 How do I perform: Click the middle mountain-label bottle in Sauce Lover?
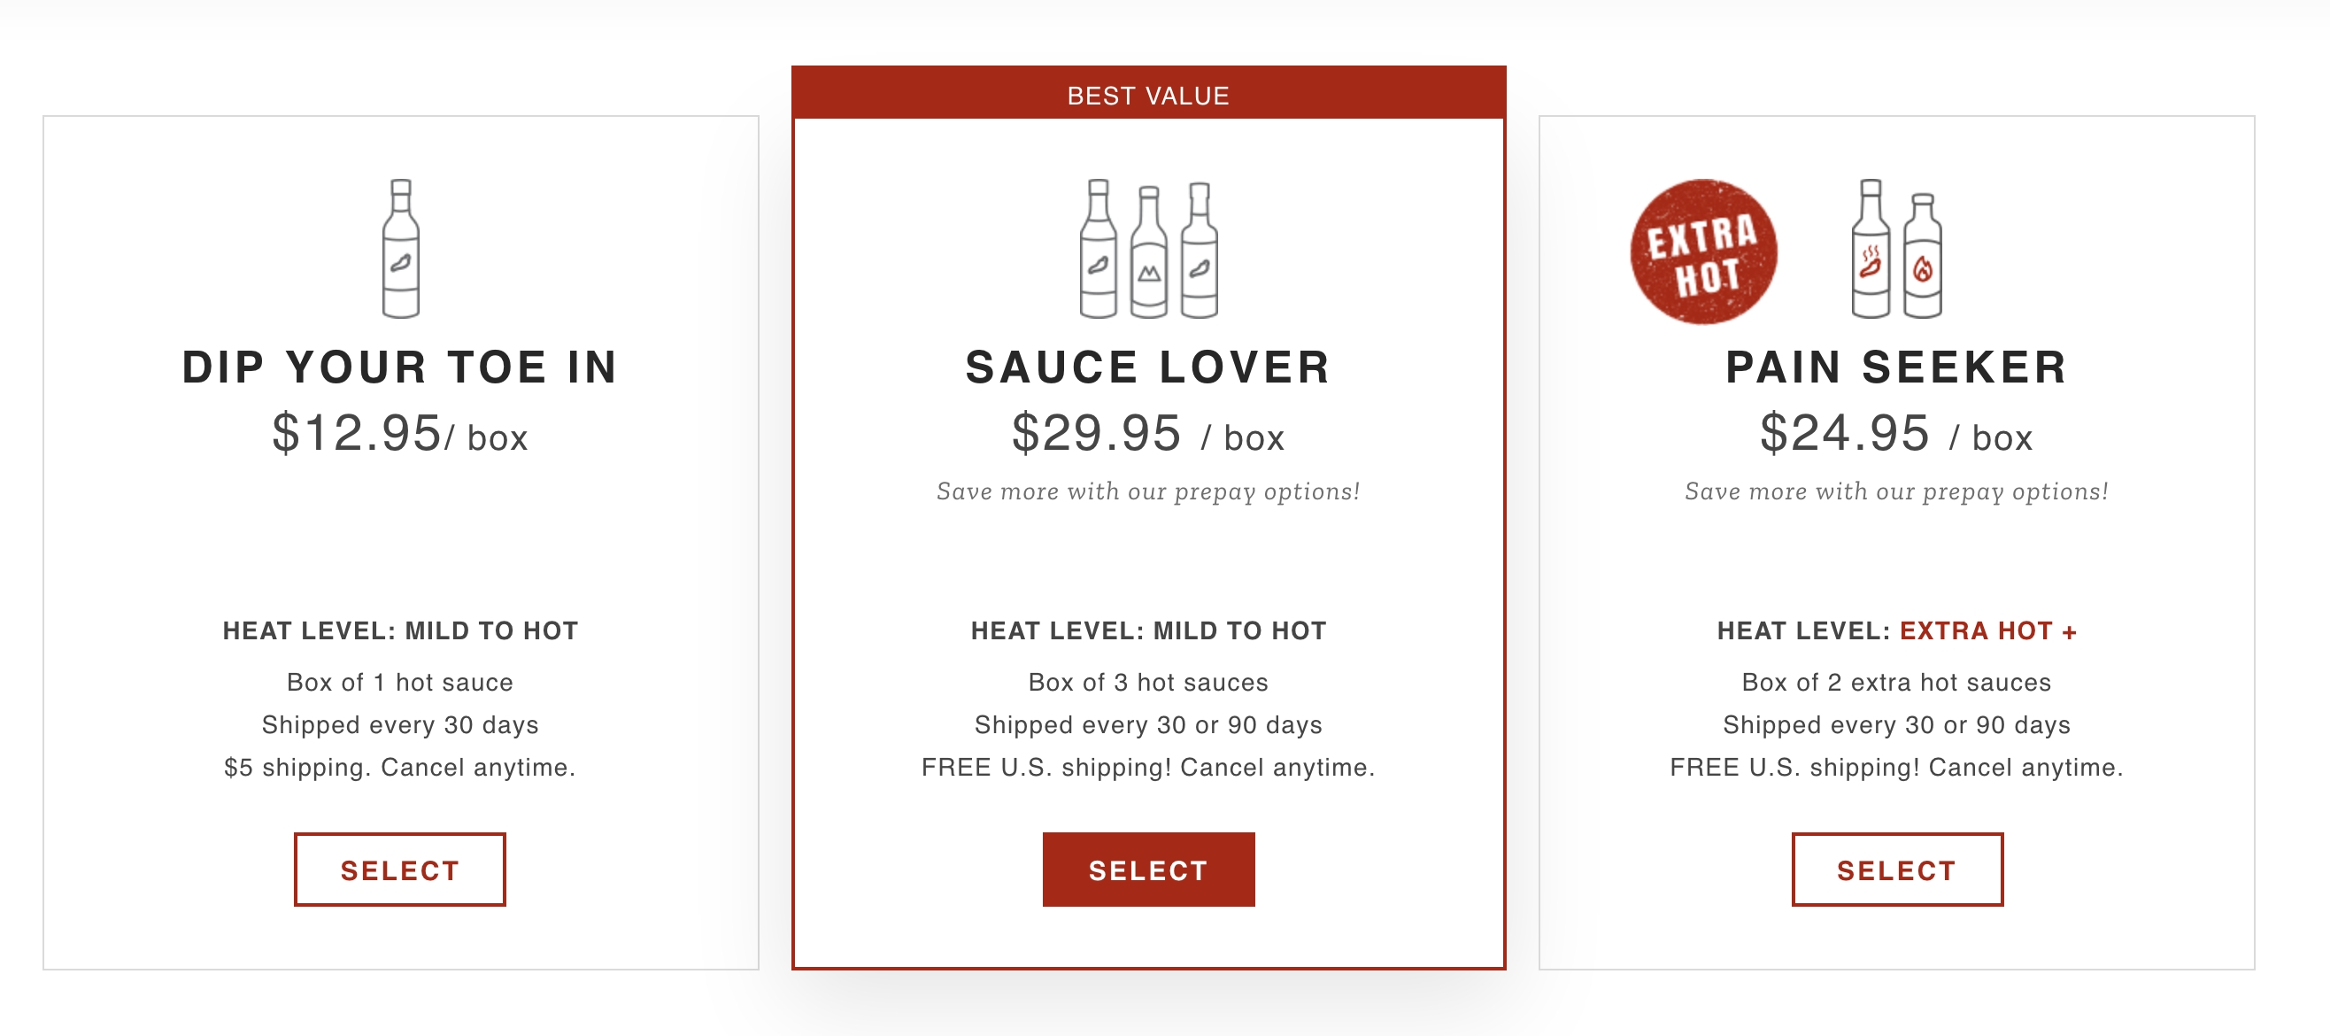coord(1149,252)
